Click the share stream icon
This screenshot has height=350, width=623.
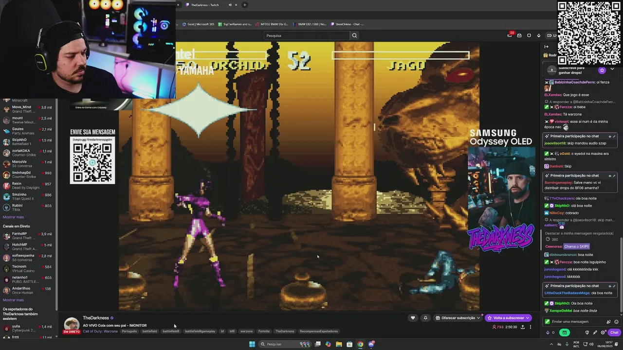point(523,327)
